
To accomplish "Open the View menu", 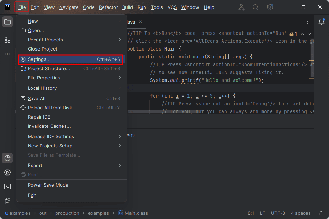I will pyautogui.click(x=49, y=7).
